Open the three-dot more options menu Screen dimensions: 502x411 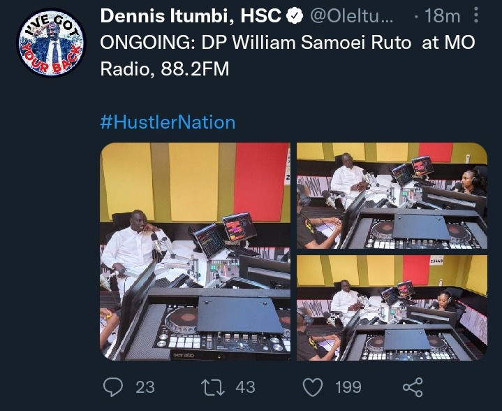click(476, 15)
